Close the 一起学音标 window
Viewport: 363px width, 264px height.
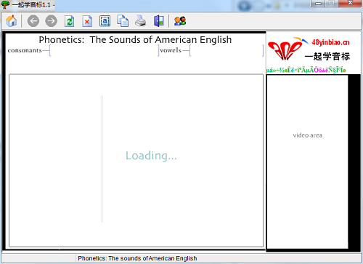tap(350, 4)
